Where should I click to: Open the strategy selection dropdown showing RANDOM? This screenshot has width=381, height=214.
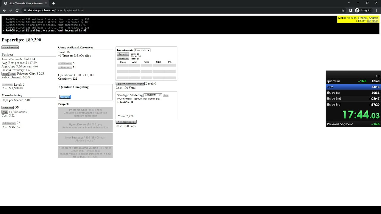[x=153, y=95]
